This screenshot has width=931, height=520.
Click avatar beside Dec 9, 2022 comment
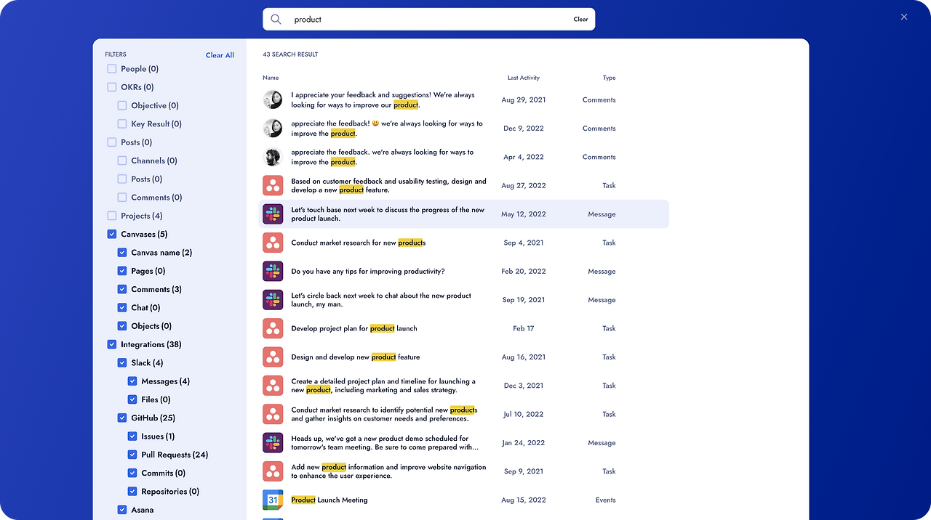point(273,129)
